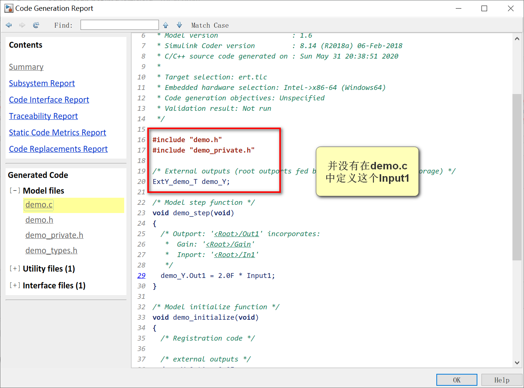Click the <Root>/Out1 traceability link
Screen dimensions: 524x388
click(236, 234)
